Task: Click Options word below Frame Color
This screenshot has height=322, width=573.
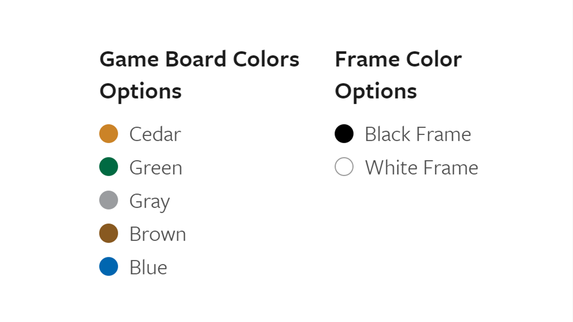Action: pos(376,92)
